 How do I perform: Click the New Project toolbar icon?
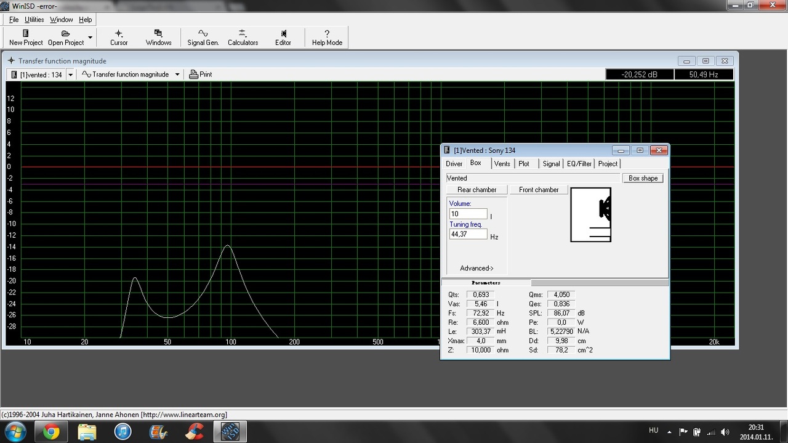[26, 38]
